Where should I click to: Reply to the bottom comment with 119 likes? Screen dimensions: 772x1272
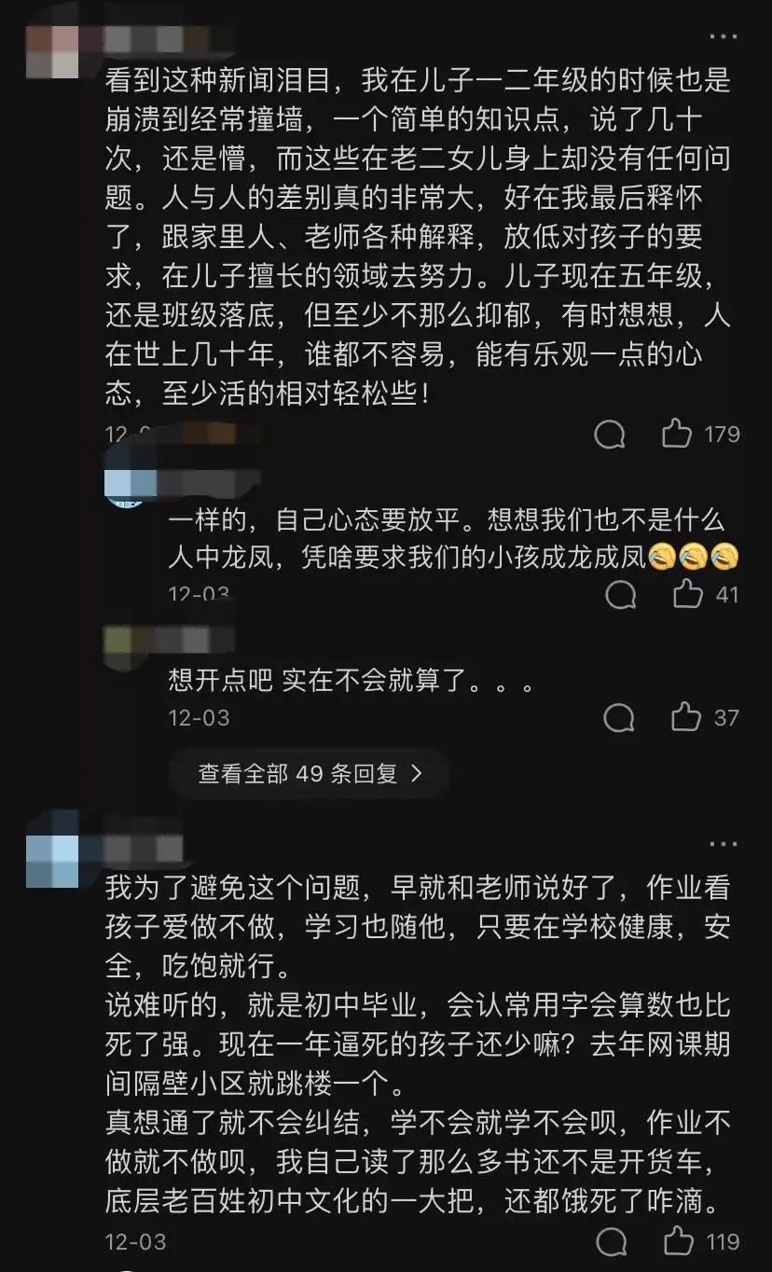pyautogui.click(x=612, y=1242)
